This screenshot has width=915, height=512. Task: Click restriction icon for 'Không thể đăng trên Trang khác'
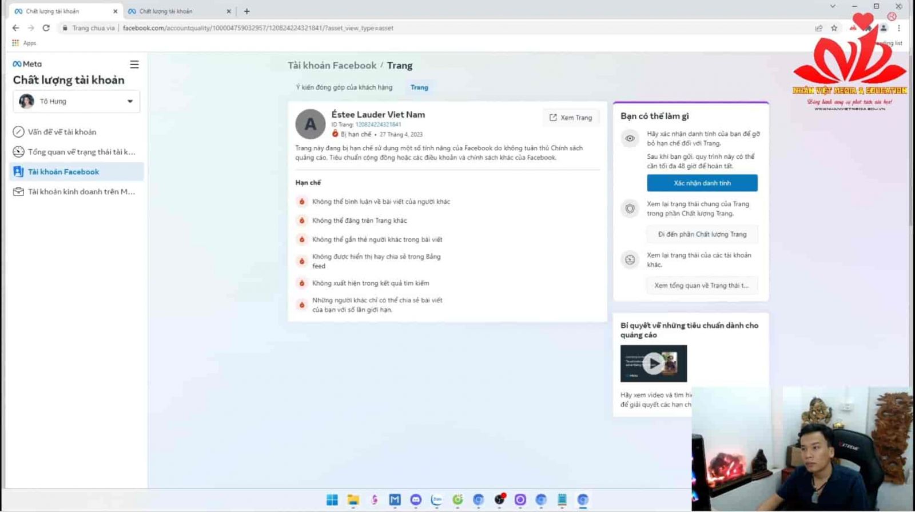tap(301, 221)
